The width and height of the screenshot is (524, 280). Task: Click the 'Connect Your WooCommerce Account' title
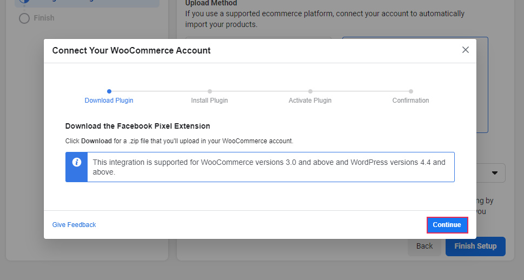click(131, 50)
